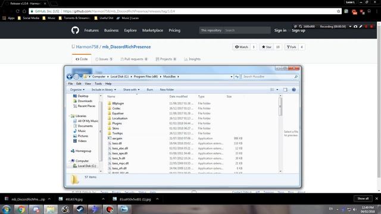The image size is (381, 214).
Task: Click the Star button on the repository
Action: click(x=266, y=47)
